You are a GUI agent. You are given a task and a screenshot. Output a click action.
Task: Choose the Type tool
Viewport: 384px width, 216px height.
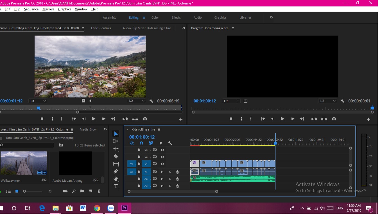116,186
